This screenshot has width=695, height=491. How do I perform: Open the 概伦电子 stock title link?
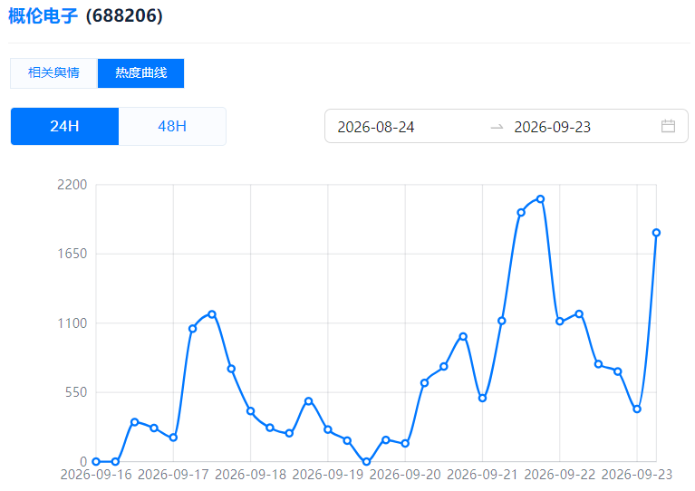click(x=43, y=16)
